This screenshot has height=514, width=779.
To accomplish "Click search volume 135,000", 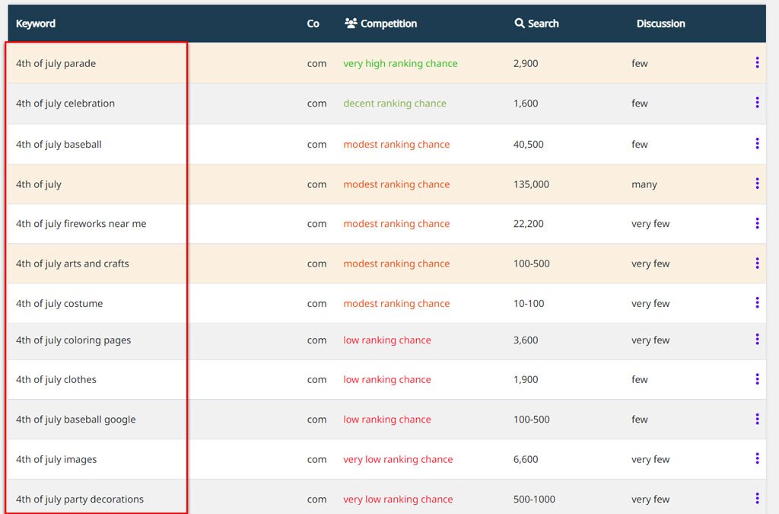I will [x=531, y=184].
